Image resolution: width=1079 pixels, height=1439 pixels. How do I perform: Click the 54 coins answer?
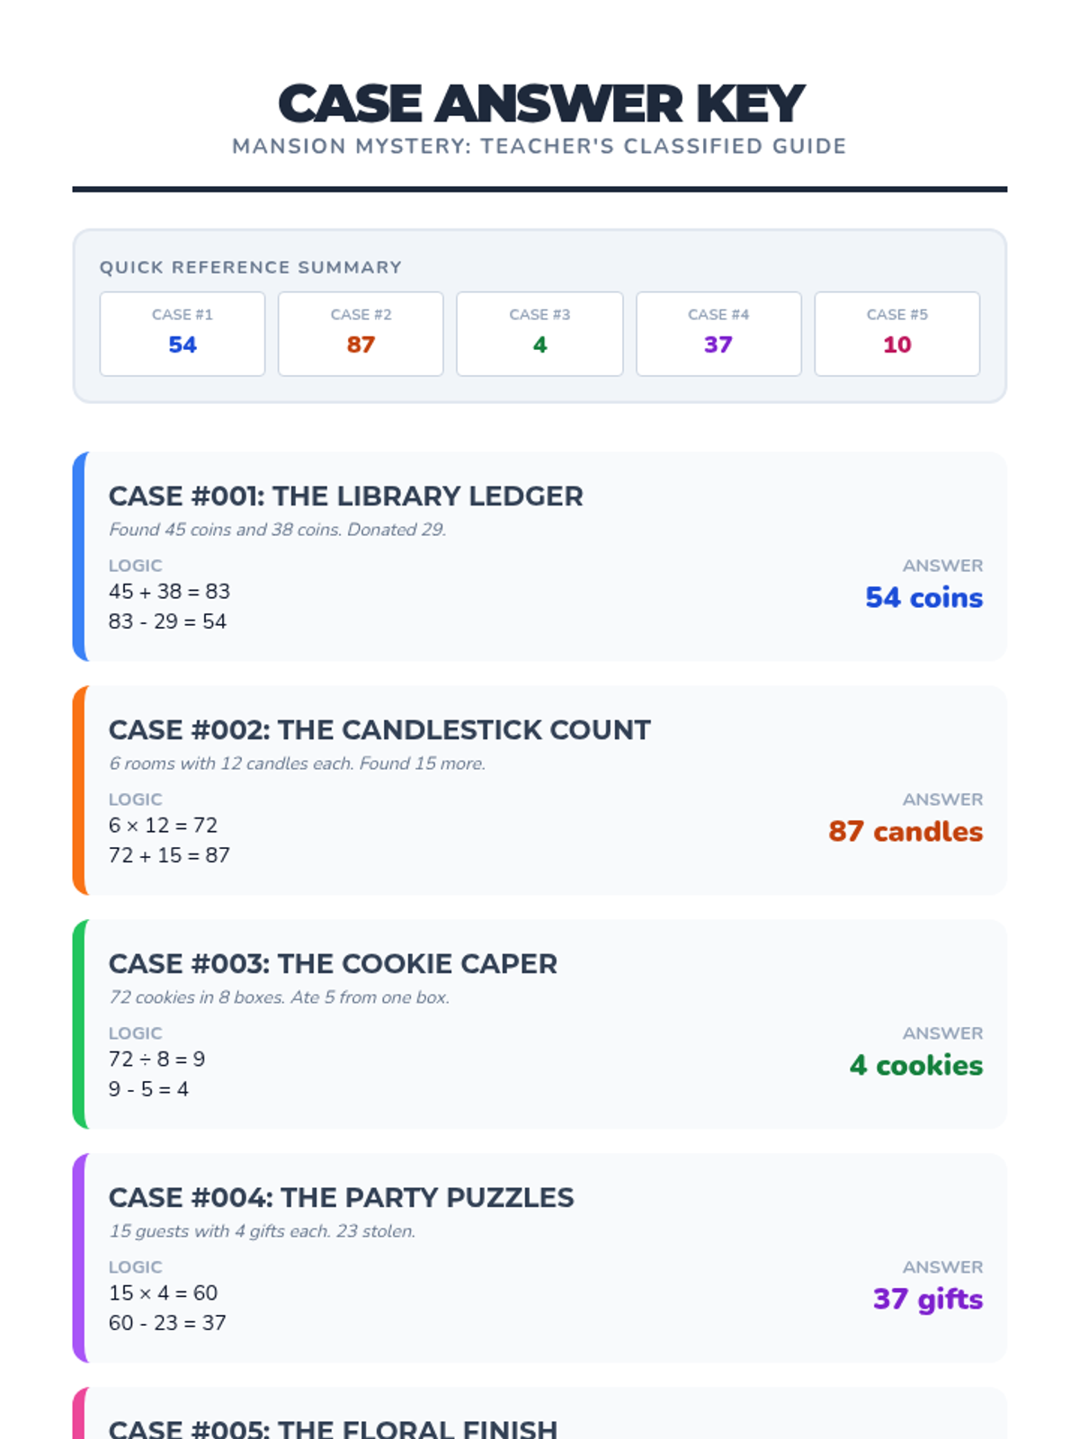(923, 598)
